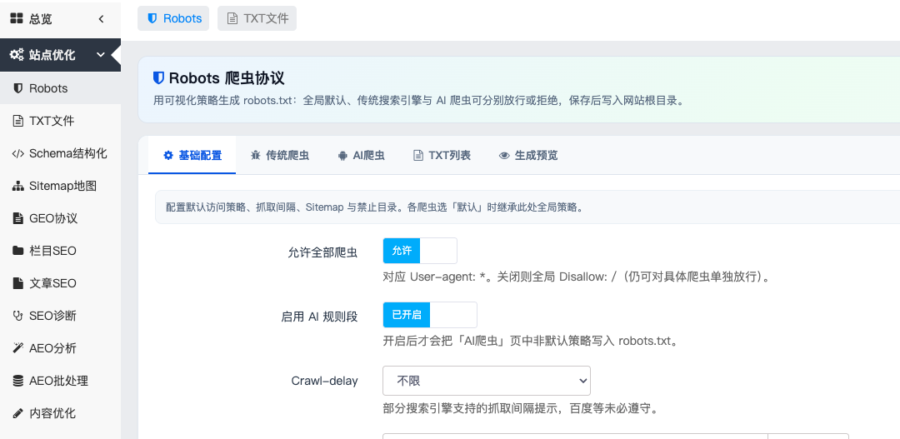This screenshot has height=439, width=900.
Task: Click the shield icon next to Robots in sidebar
Action: tap(17, 88)
